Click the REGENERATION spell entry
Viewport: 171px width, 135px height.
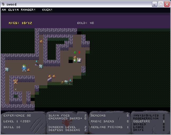(x=149, y=118)
